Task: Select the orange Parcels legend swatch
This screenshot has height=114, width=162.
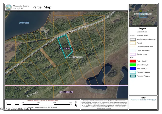Action: (x=133, y=43)
